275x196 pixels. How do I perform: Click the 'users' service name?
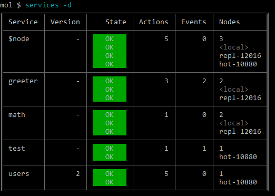(19, 174)
